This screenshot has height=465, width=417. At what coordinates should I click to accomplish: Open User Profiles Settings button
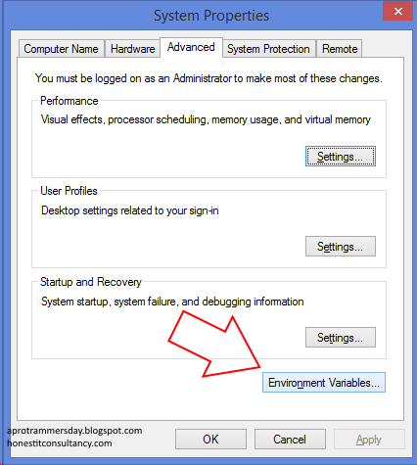(341, 247)
